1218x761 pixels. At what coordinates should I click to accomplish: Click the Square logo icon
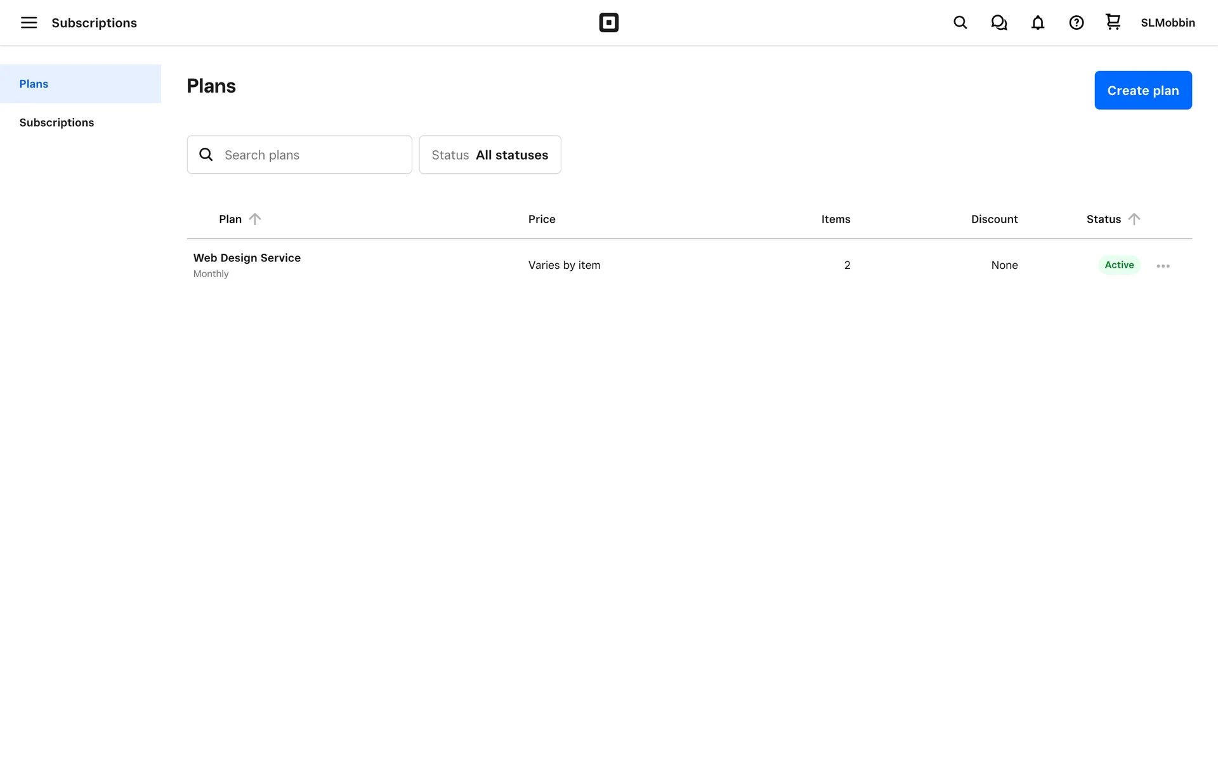point(608,23)
